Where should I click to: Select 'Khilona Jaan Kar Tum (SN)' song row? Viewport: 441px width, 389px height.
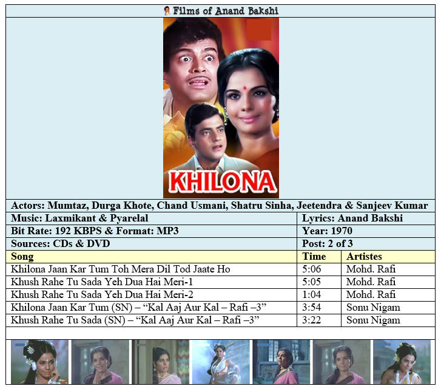(151, 308)
